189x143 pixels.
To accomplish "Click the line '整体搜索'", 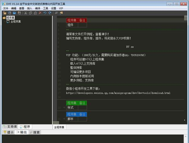I will (x=76, y=68).
